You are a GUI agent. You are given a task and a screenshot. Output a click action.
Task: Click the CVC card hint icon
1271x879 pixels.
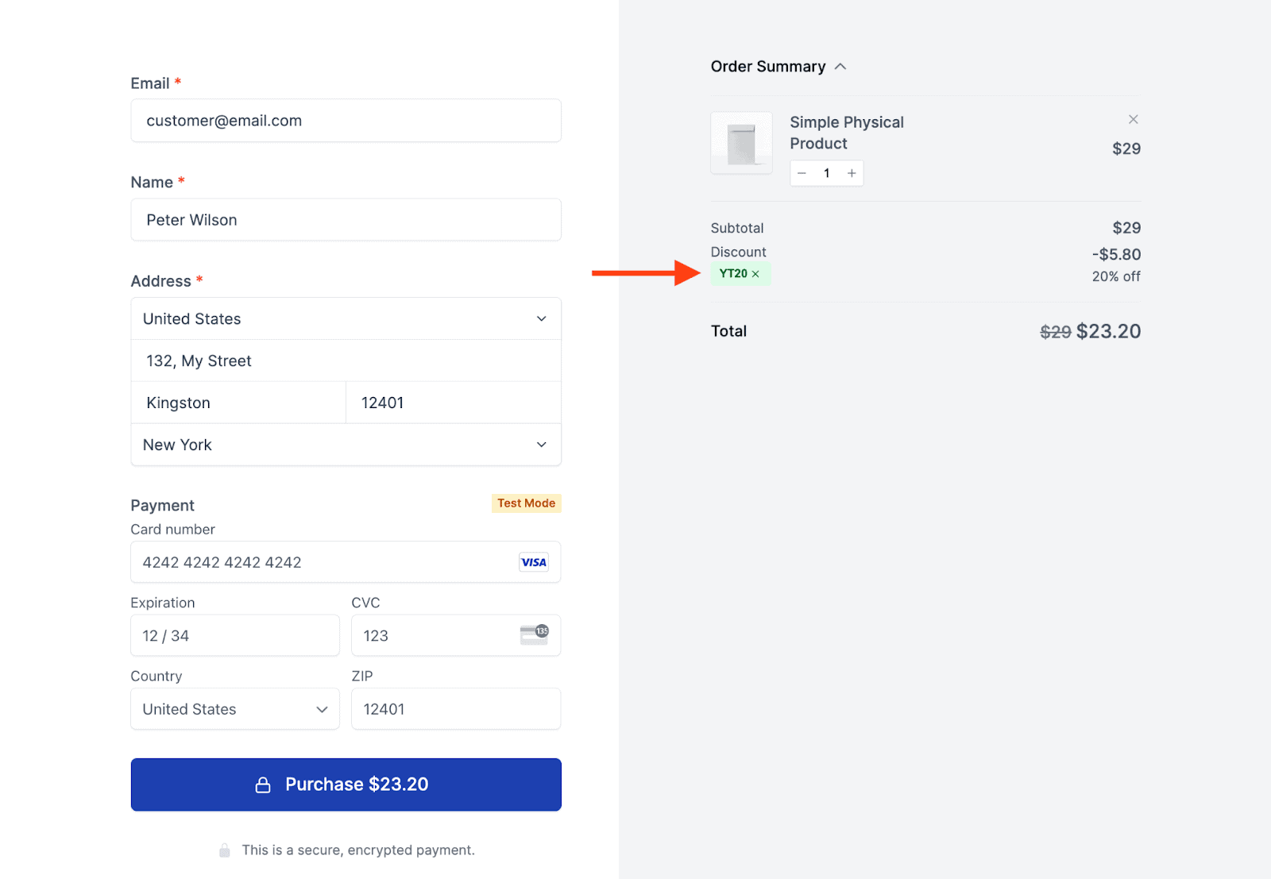(534, 634)
